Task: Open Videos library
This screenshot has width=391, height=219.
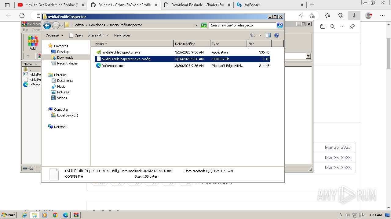Action: click(x=62, y=98)
